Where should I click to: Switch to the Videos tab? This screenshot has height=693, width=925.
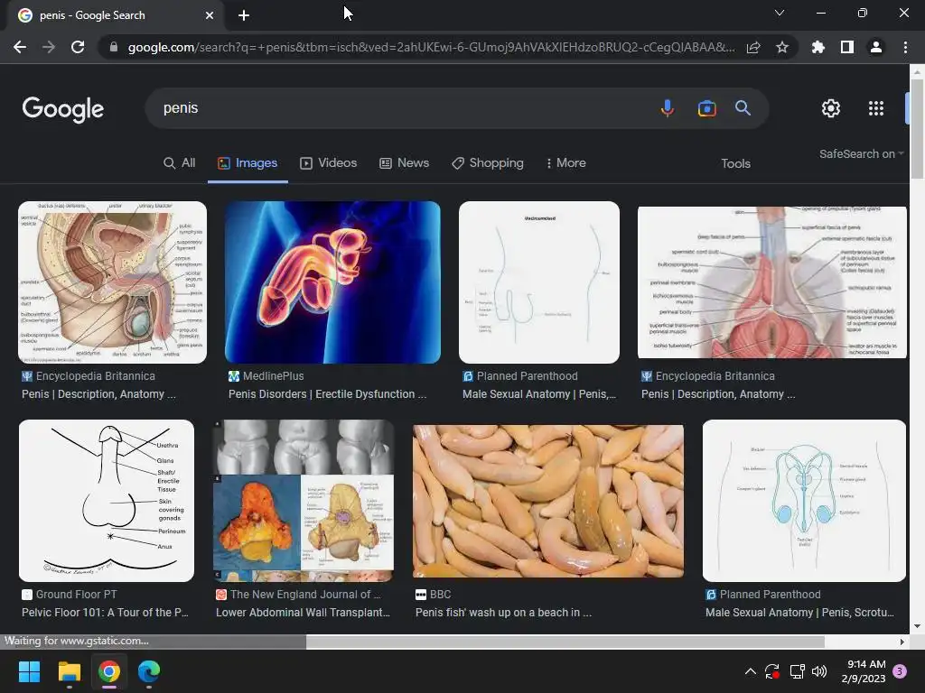[329, 163]
